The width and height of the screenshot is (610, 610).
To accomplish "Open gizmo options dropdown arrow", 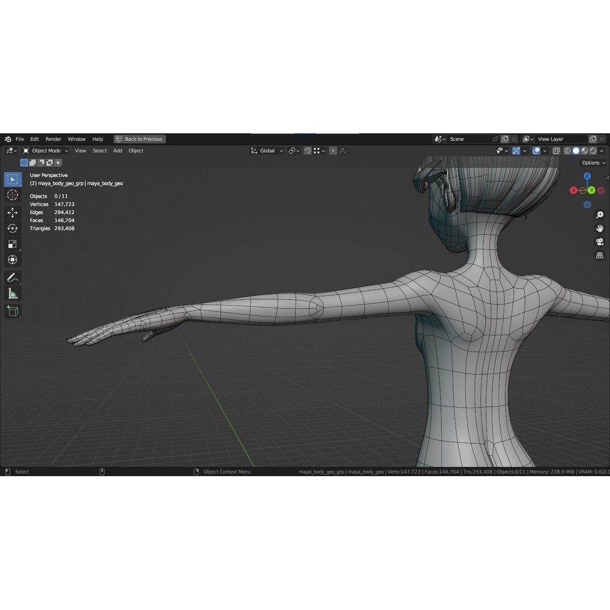I will point(525,151).
